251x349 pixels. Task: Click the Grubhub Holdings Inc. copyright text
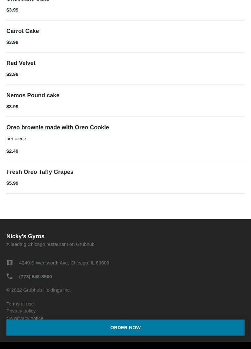39,290
